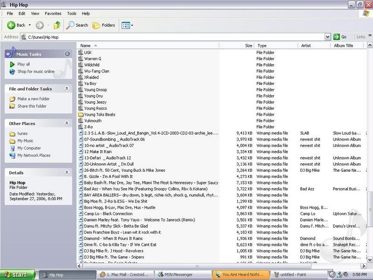Click the Bad Azz artist cell
This screenshot has width=373, height=280.
307,189
